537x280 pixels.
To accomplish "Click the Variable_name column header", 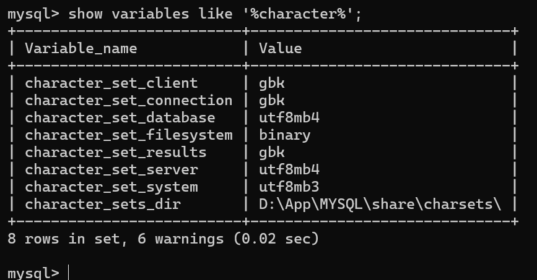I will click(81, 48).
